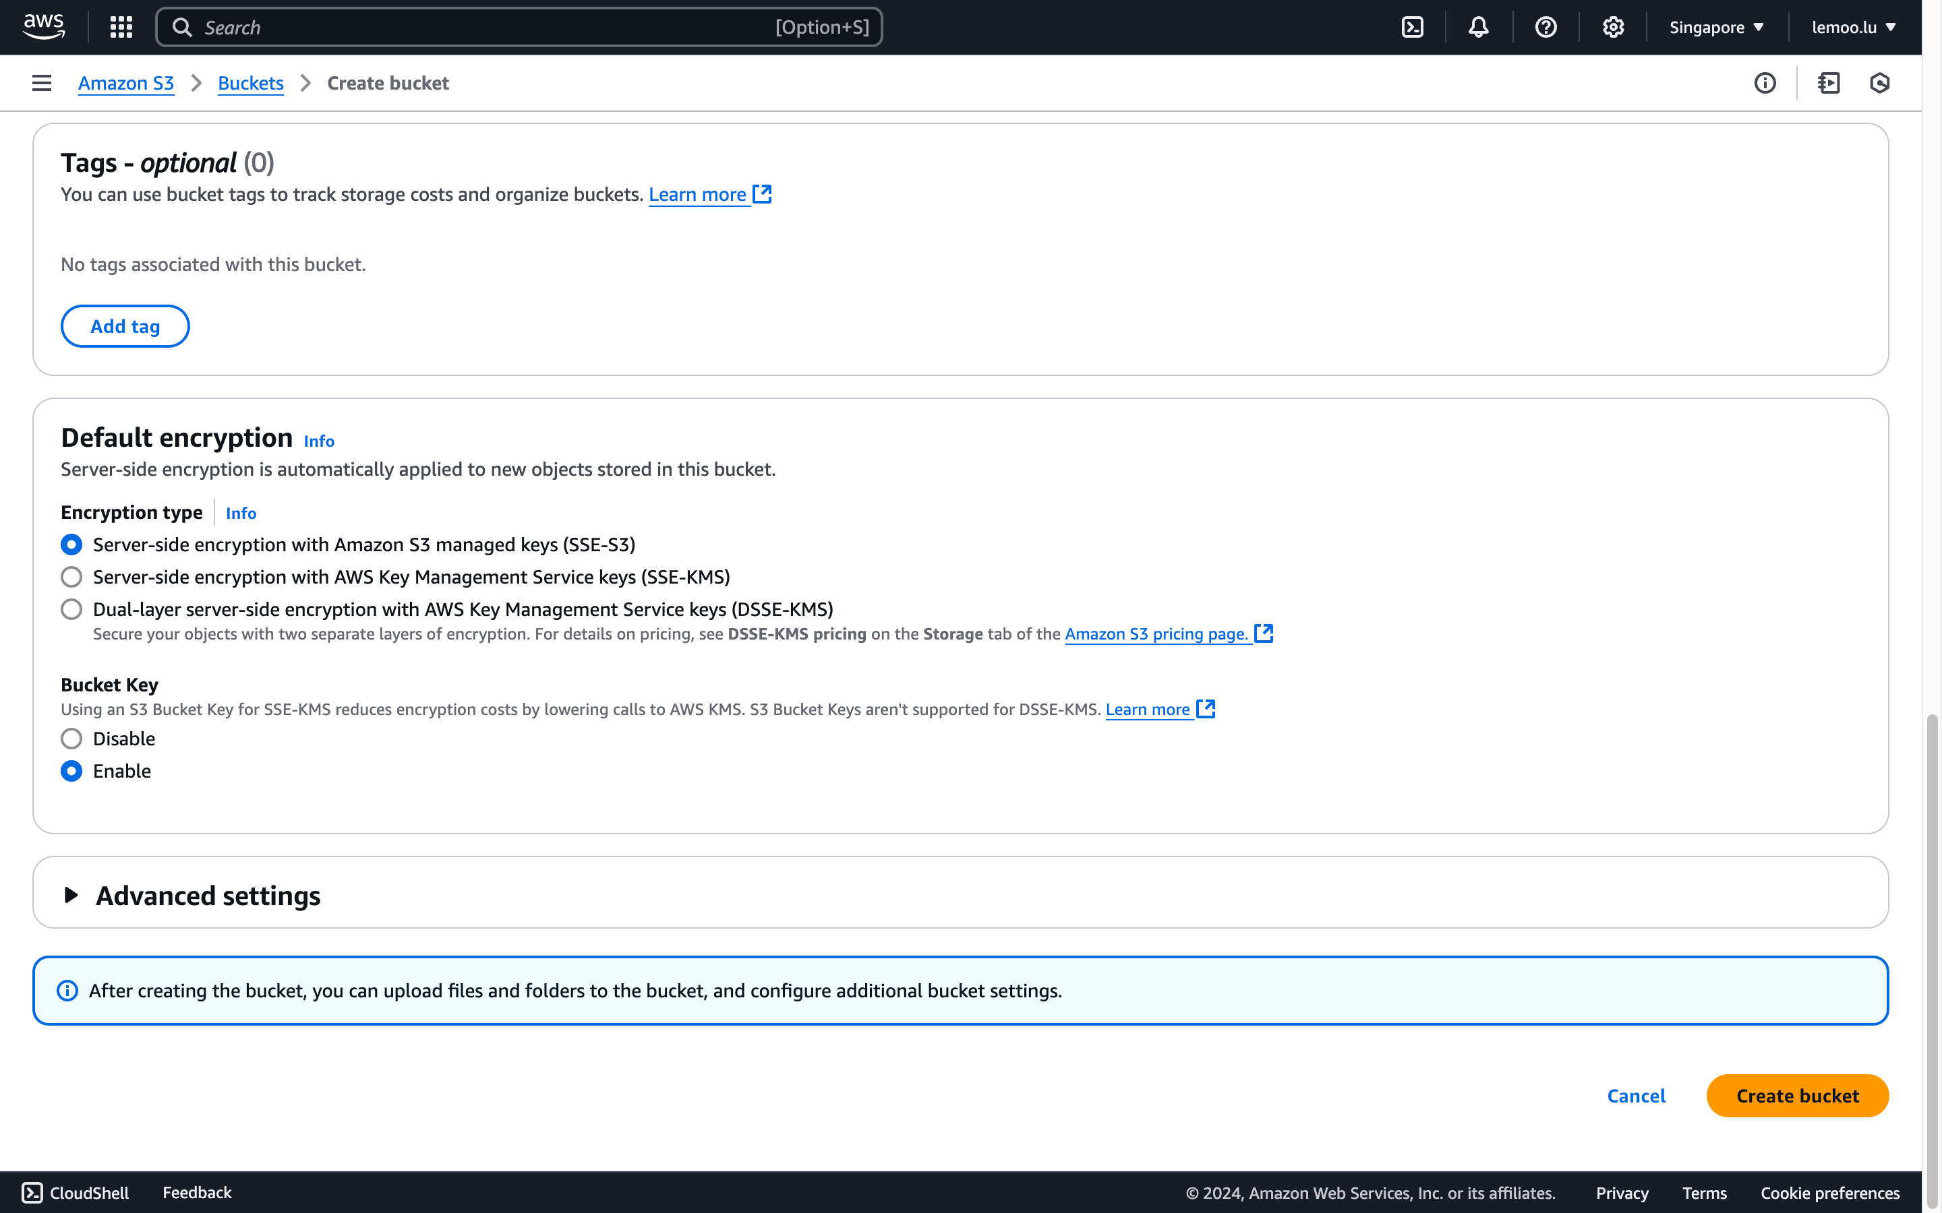Click the Create bucket button

click(x=1797, y=1095)
